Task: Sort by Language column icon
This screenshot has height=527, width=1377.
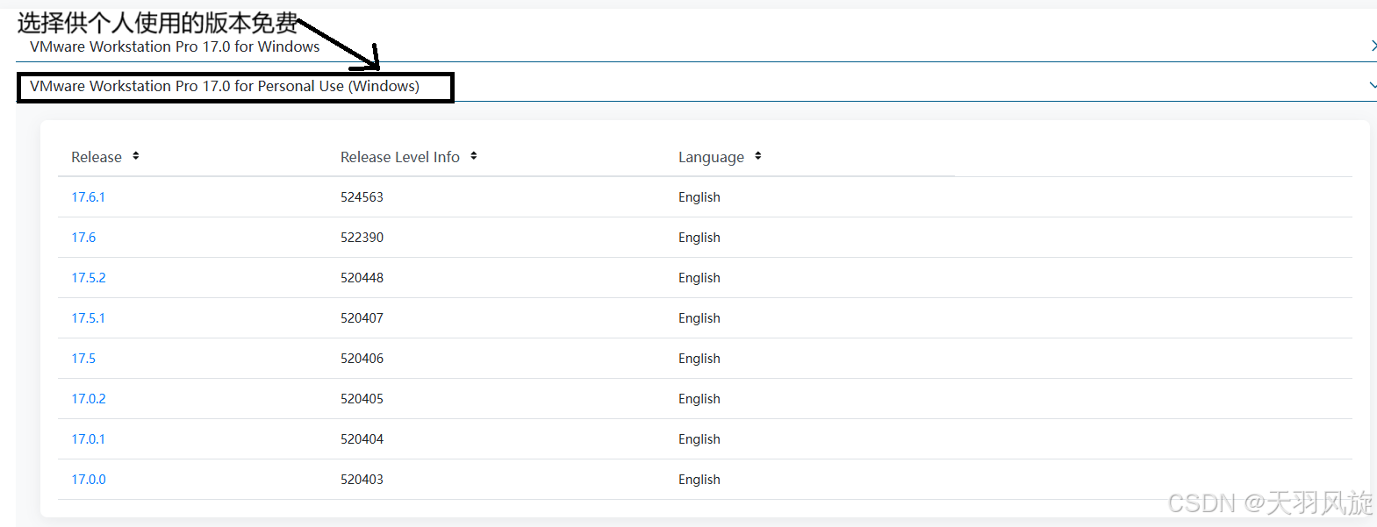Action: (x=758, y=156)
